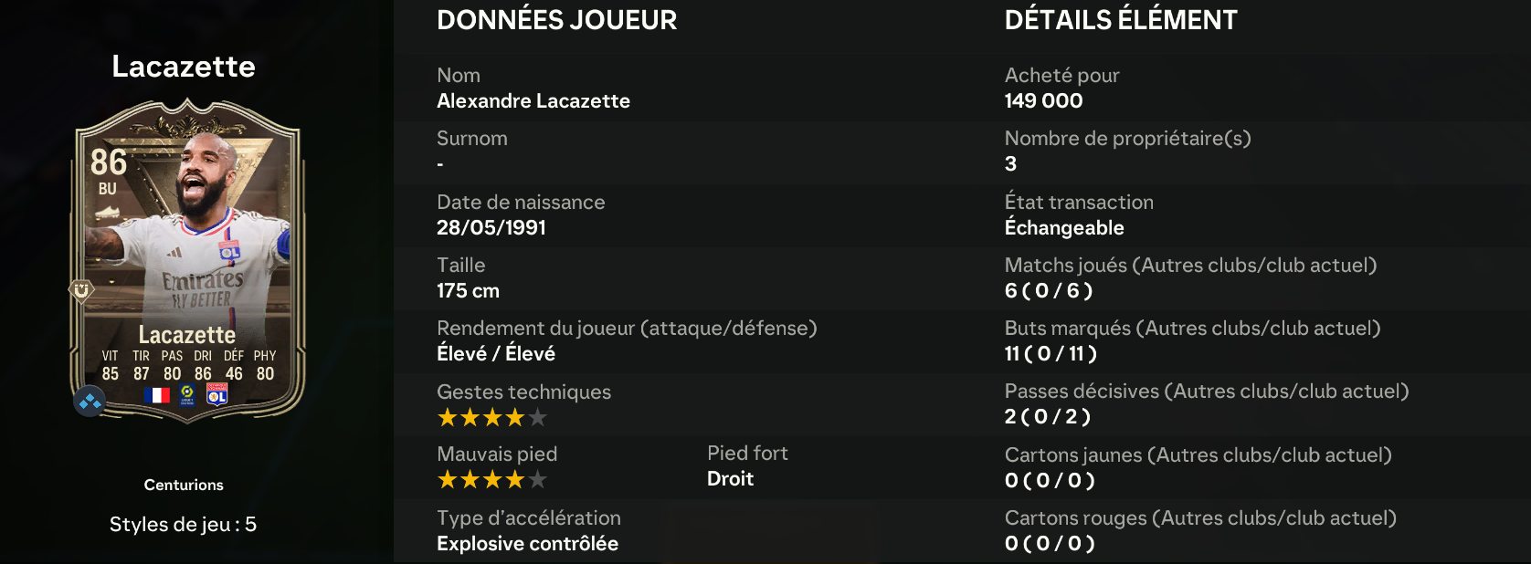Click the shield badge on card's left edge
Viewport: 1531px width, 564px height.
coord(81,290)
